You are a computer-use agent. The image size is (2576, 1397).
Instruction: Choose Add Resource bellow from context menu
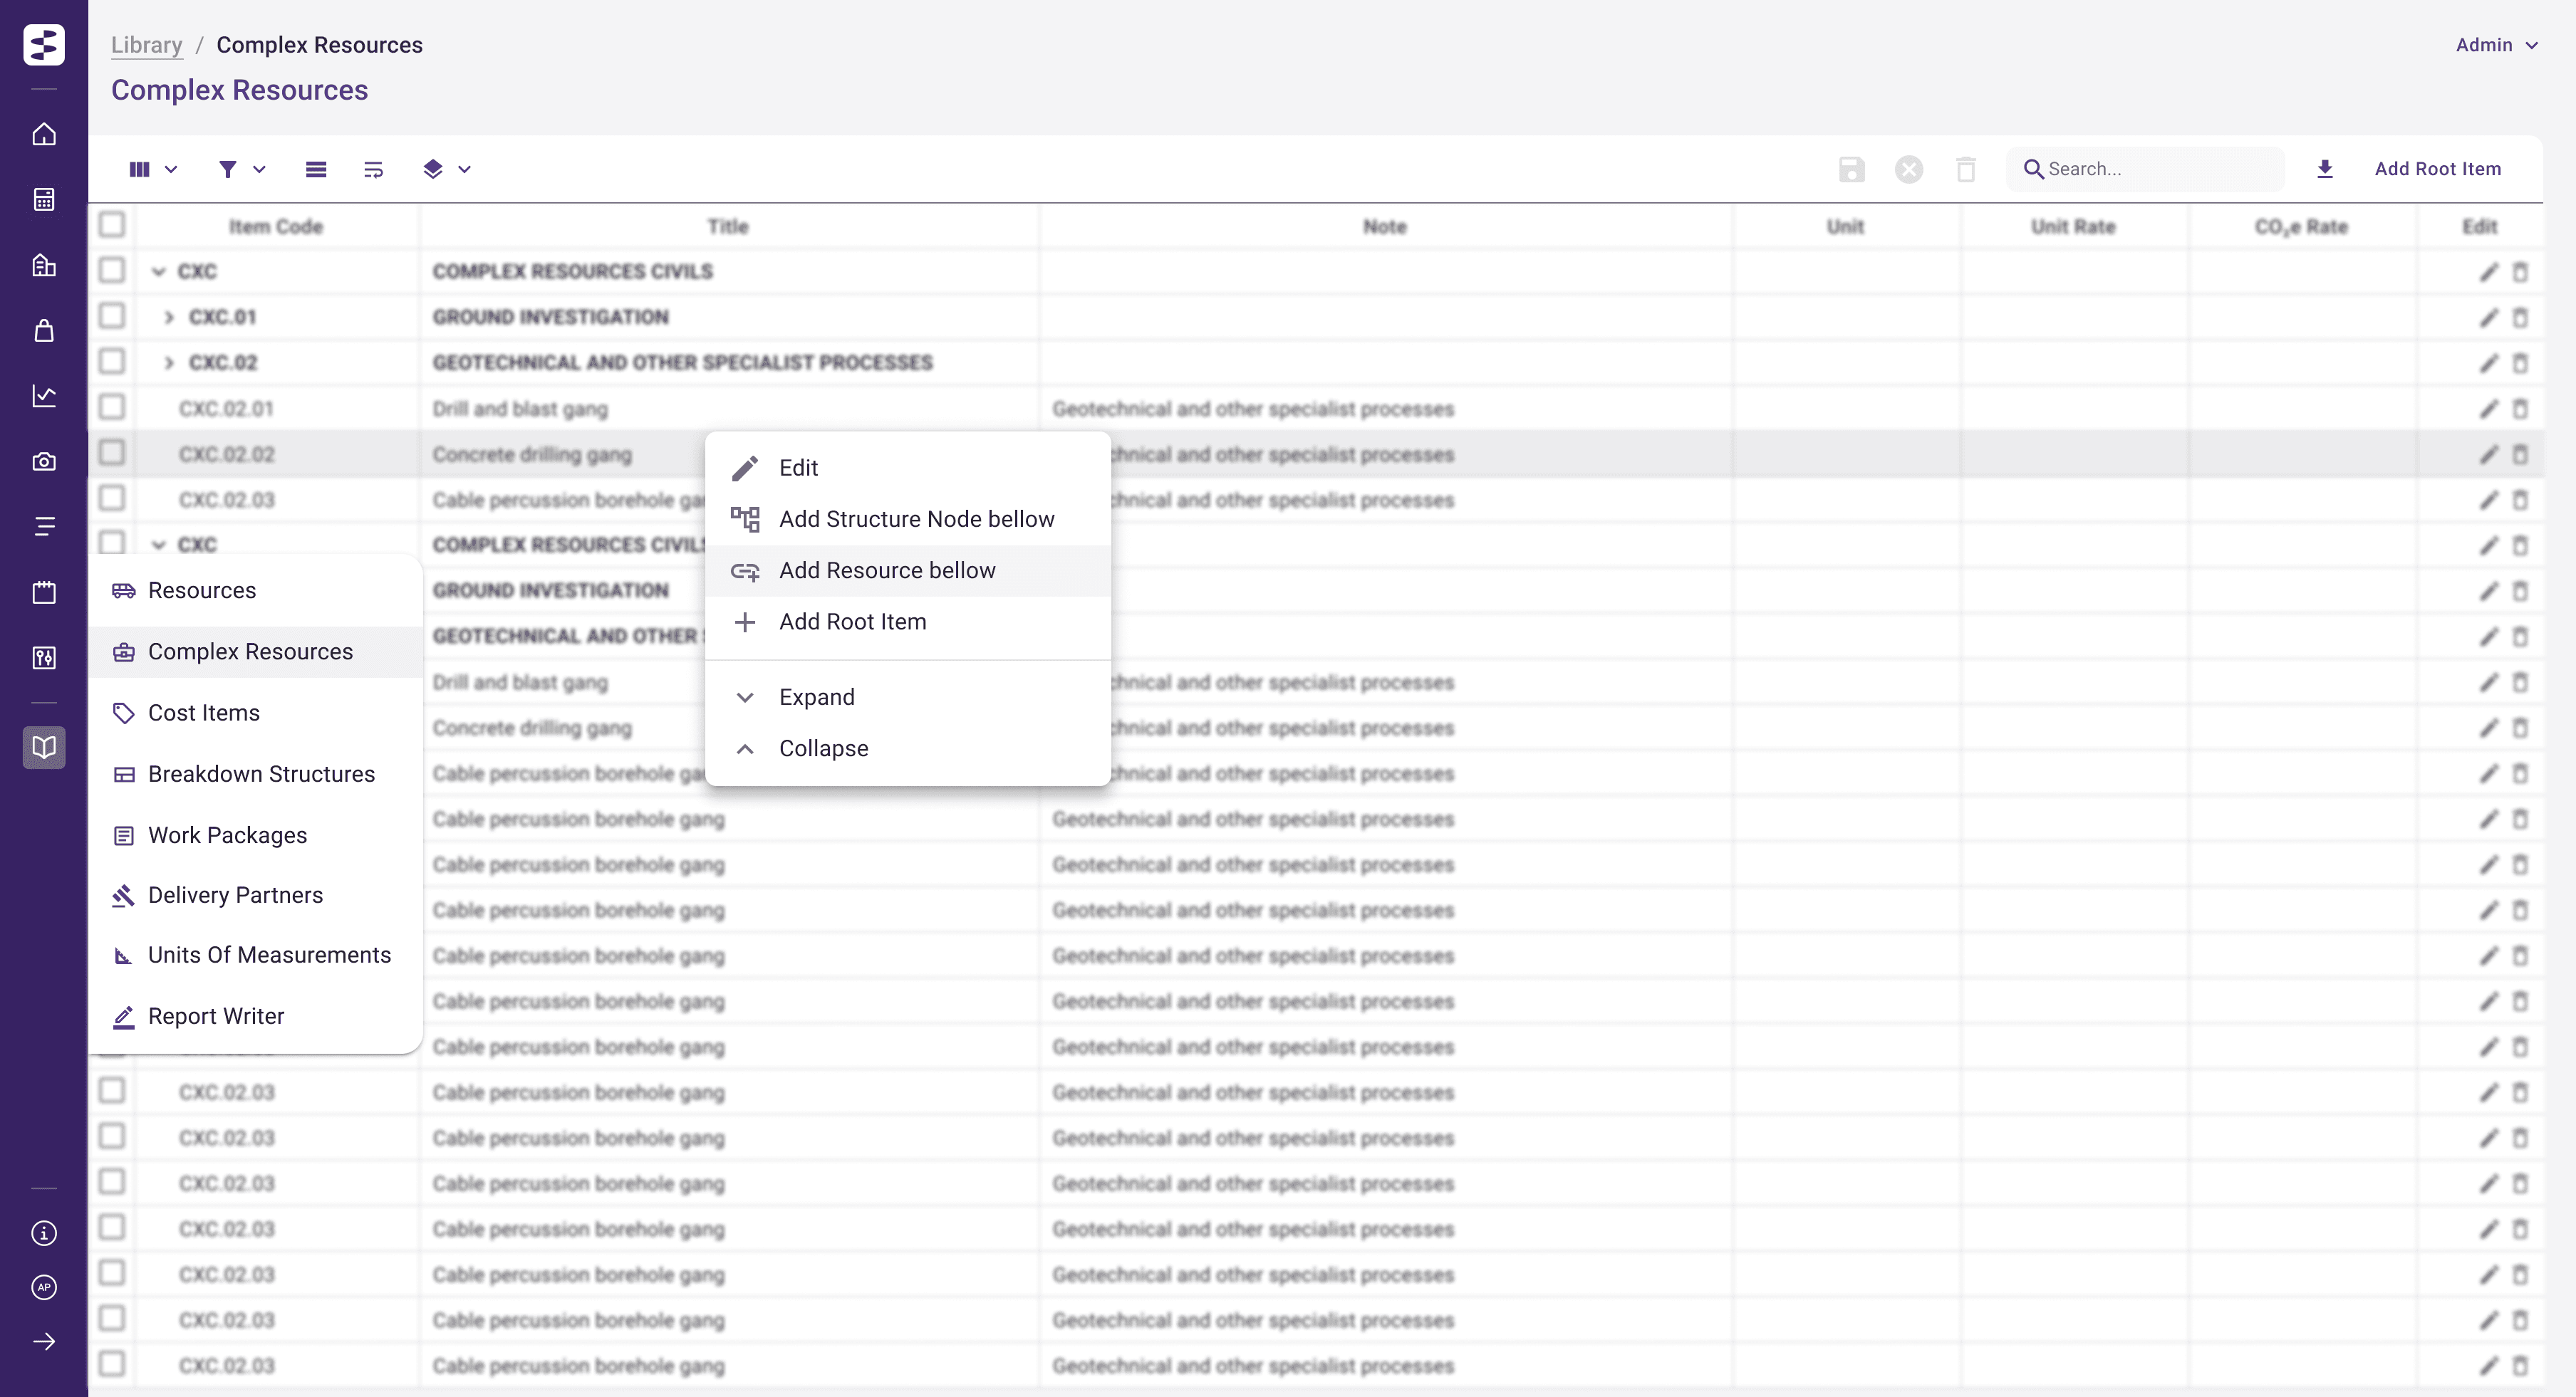(886, 570)
